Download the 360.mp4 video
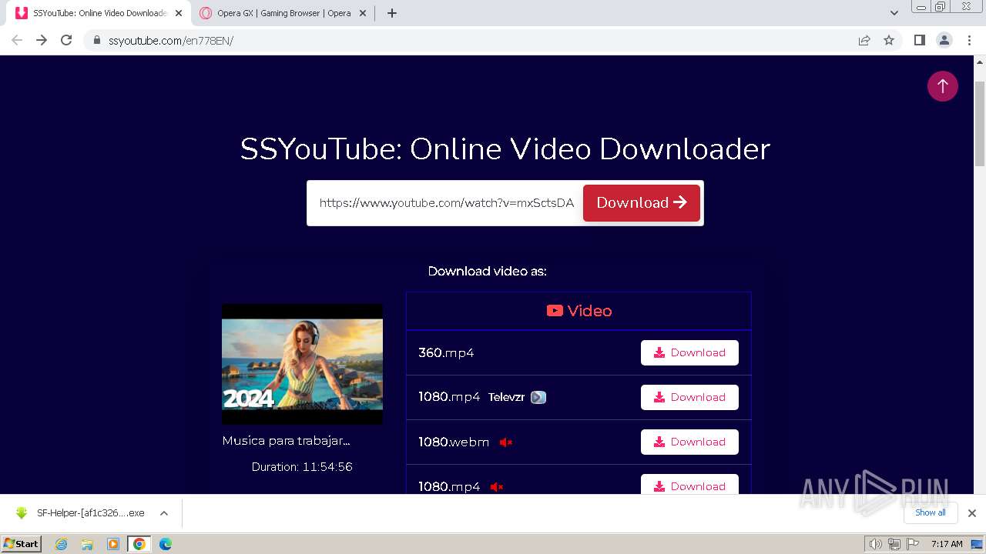986x554 pixels. click(x=689, y=352)
